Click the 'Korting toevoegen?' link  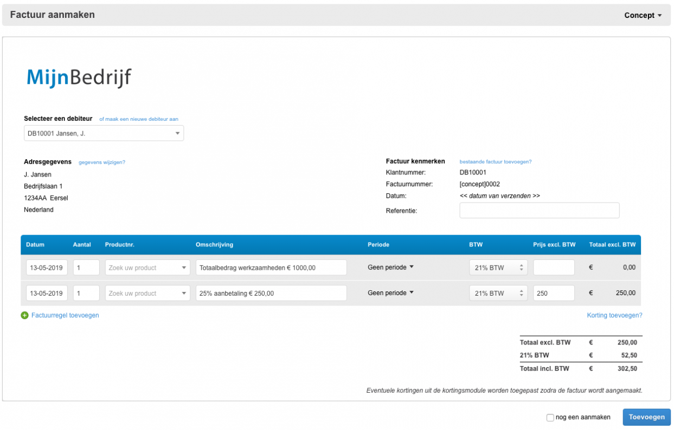614,315
